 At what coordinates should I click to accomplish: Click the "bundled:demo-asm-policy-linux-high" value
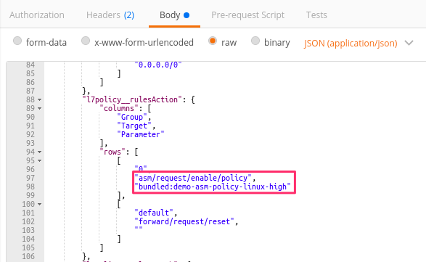pos(213,187)
